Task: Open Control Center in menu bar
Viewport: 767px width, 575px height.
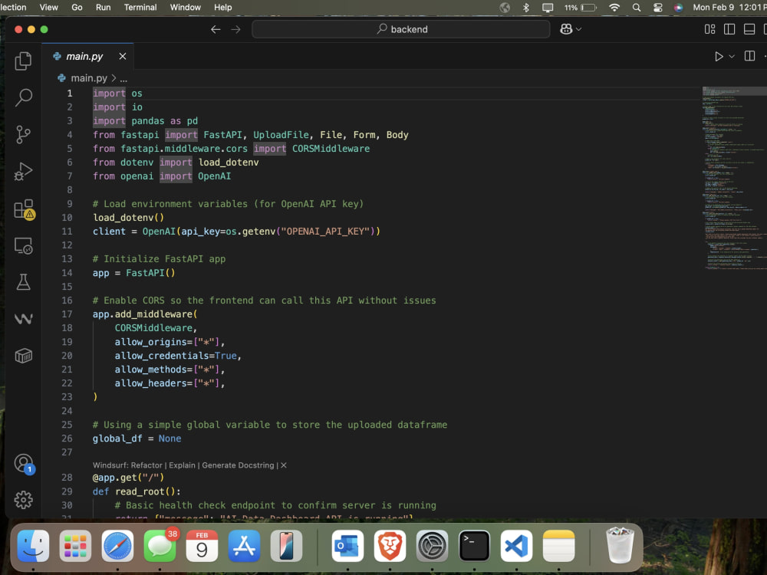Action: (658, 8)
